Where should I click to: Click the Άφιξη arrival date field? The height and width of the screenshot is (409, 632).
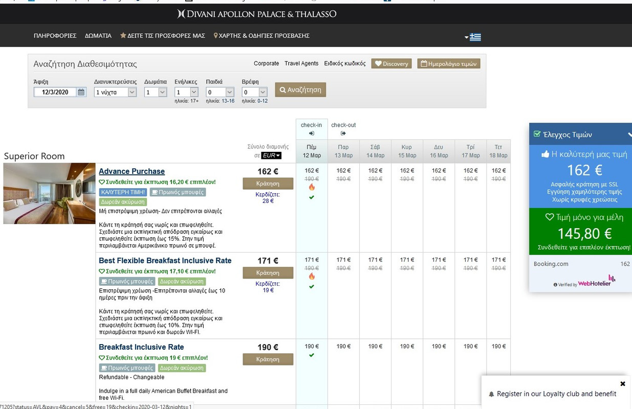(x=55, y=92)
